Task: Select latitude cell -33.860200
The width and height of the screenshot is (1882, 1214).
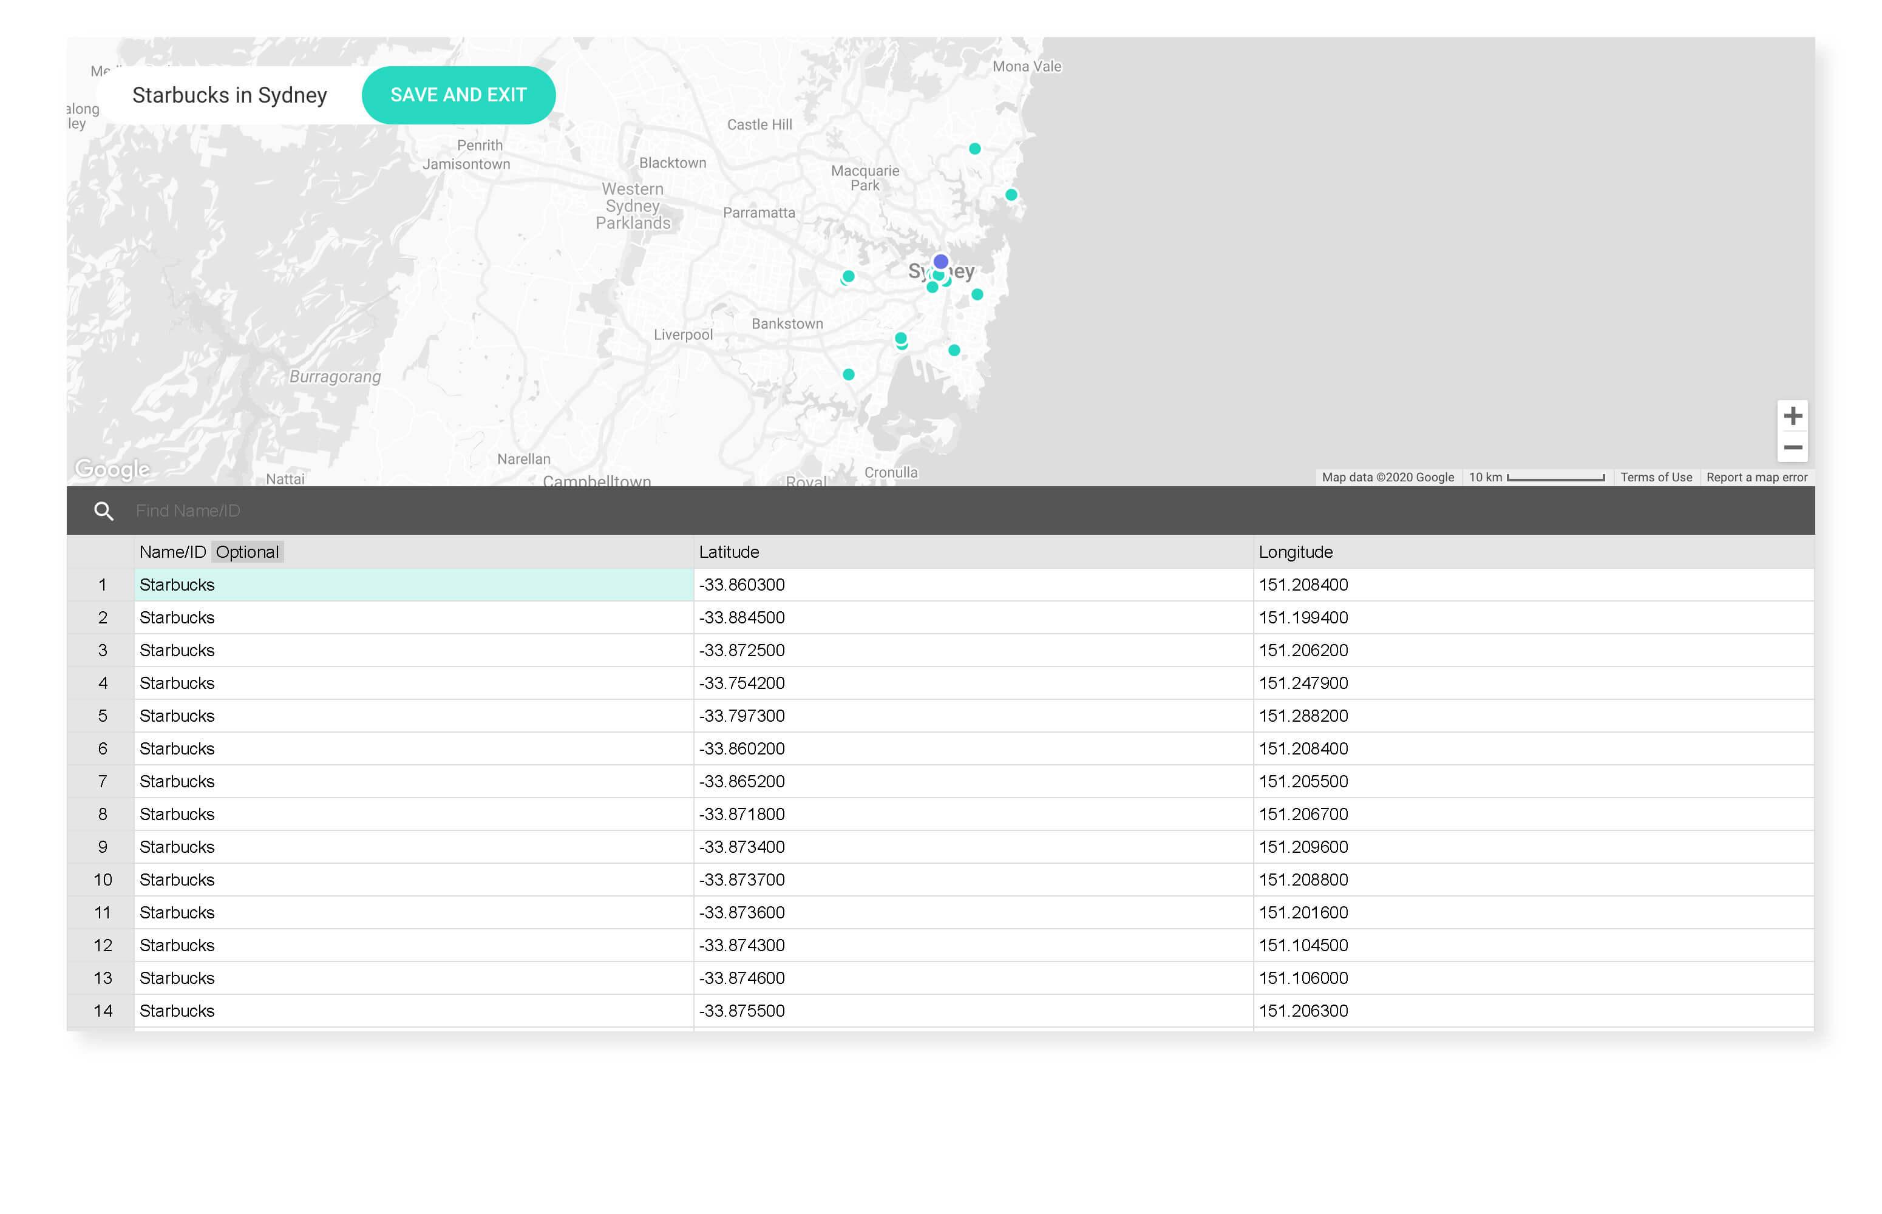Action: tap(974, 748)
